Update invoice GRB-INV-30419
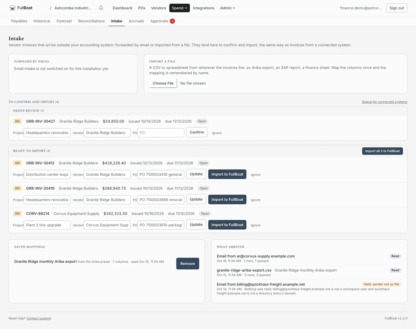The image size is (416, 329). click(x=196, y=199)
